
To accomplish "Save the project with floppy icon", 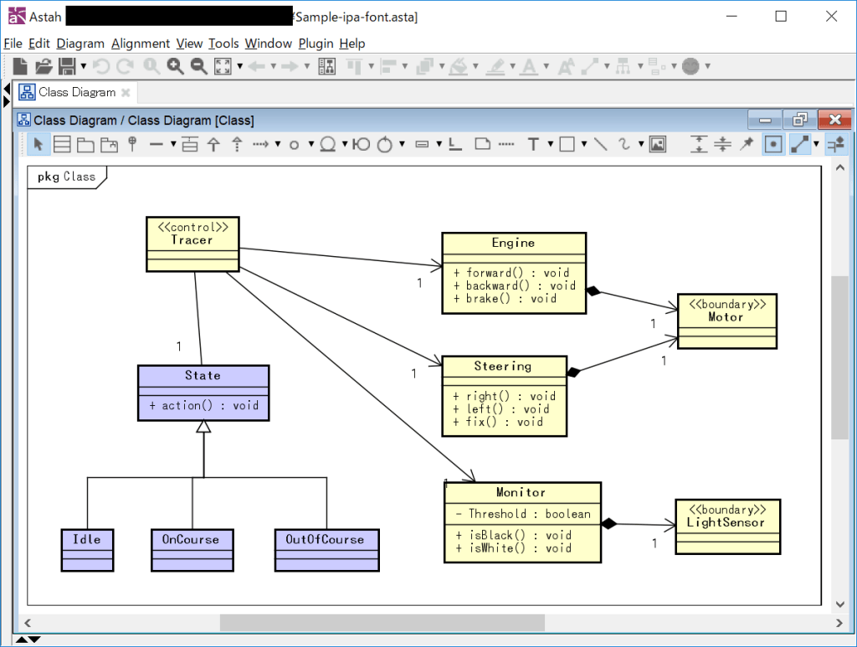I will 67,66.
